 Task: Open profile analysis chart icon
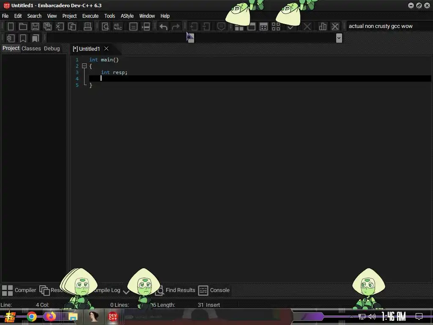323,27
